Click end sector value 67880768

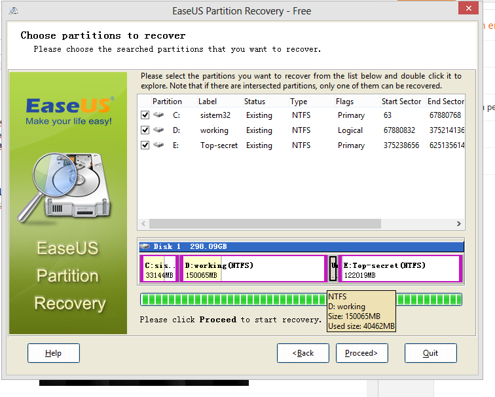(445, 115)
